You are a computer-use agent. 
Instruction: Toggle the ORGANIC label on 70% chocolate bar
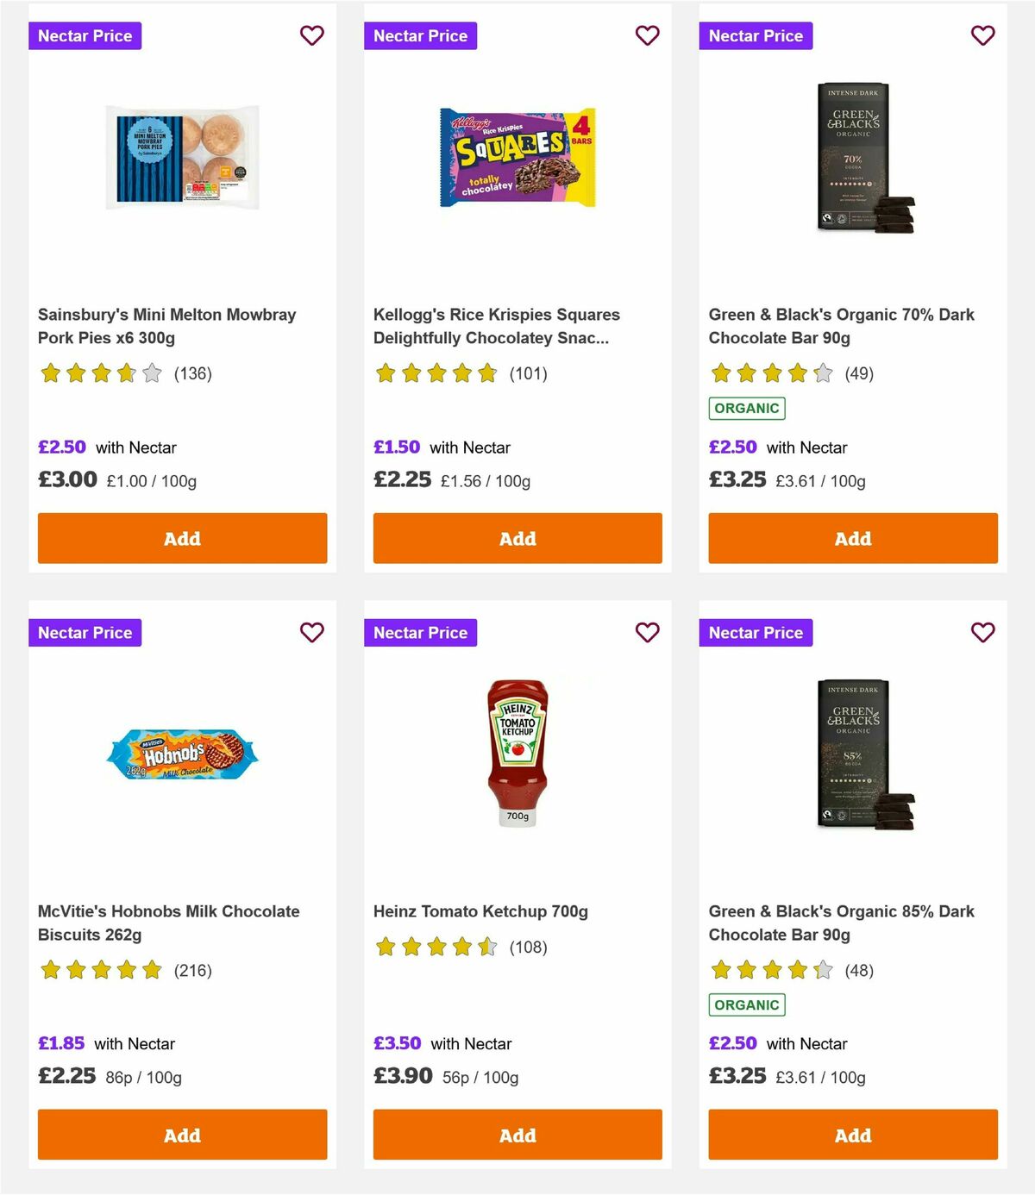(x=747, y=408)
